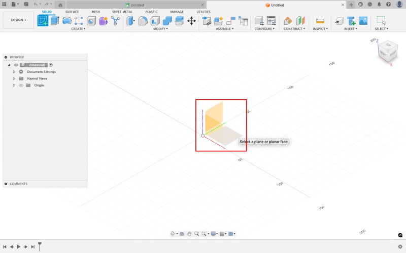
Task: Open the MODIFY dropdown menu
Action: coord(160,29)
